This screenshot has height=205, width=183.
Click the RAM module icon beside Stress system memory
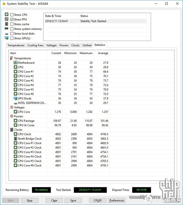(x=6, y=28)
